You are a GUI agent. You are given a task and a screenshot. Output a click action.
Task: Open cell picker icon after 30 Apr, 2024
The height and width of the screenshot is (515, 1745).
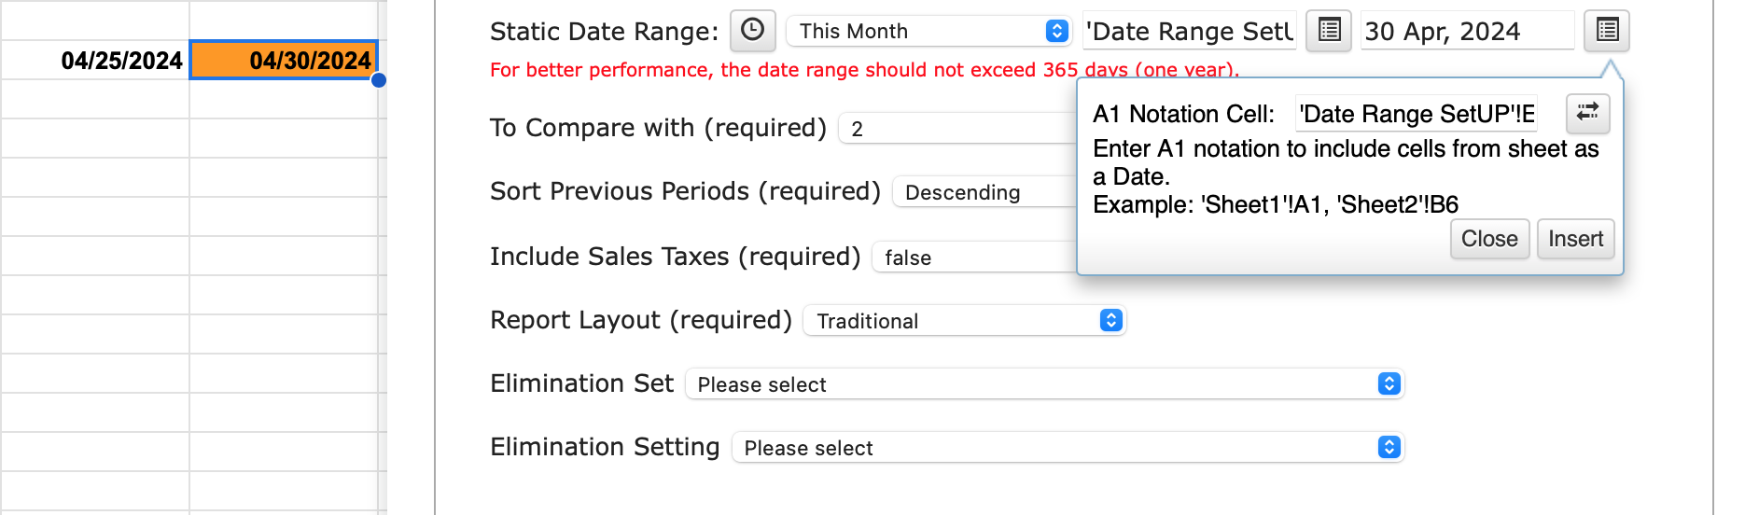[1607, 31]
